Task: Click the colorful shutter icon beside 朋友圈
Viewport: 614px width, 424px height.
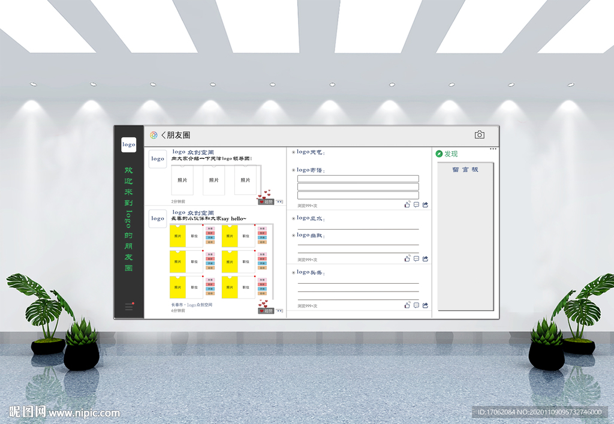Action: (x=153, y=135)
